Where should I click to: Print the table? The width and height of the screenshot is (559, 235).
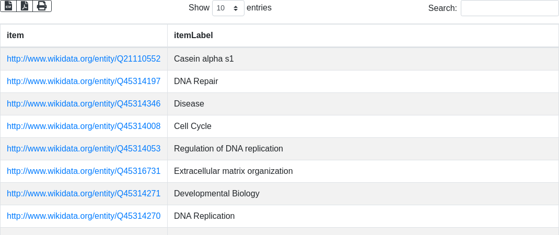[42, 6]
